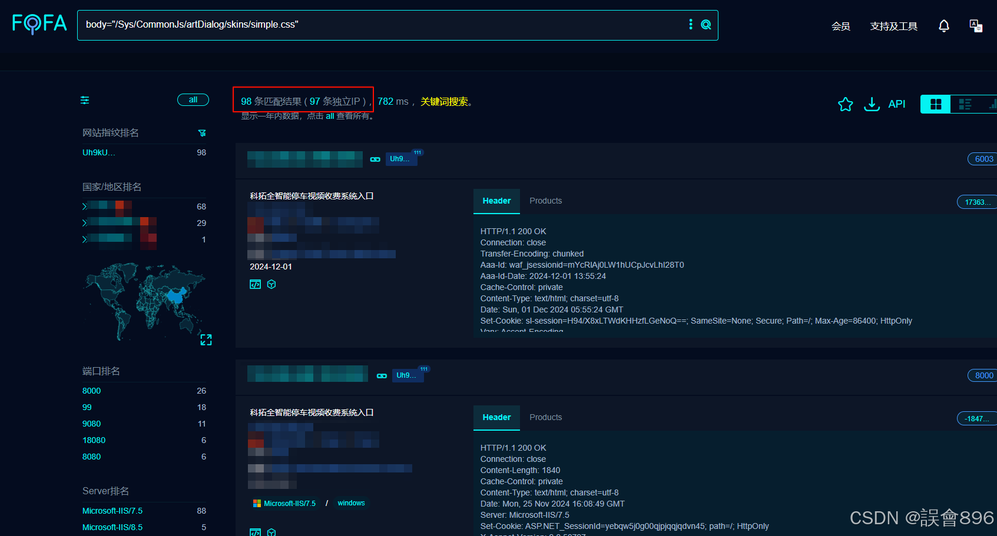Click the FOFA logo
Image resolution: width=997 pixels, height=536 pixels.
tap(39, 24)
